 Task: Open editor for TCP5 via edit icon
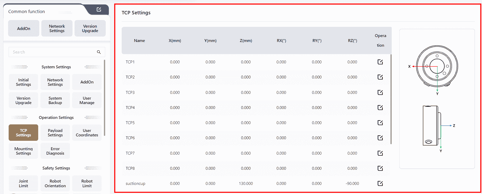pyautogui.click(x=380, y=123)
